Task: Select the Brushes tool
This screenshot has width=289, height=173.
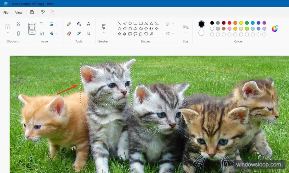Action: [104, 27]
